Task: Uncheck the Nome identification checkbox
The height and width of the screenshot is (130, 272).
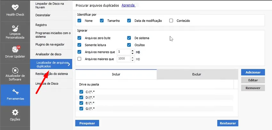Action: [x=80, y=21]
